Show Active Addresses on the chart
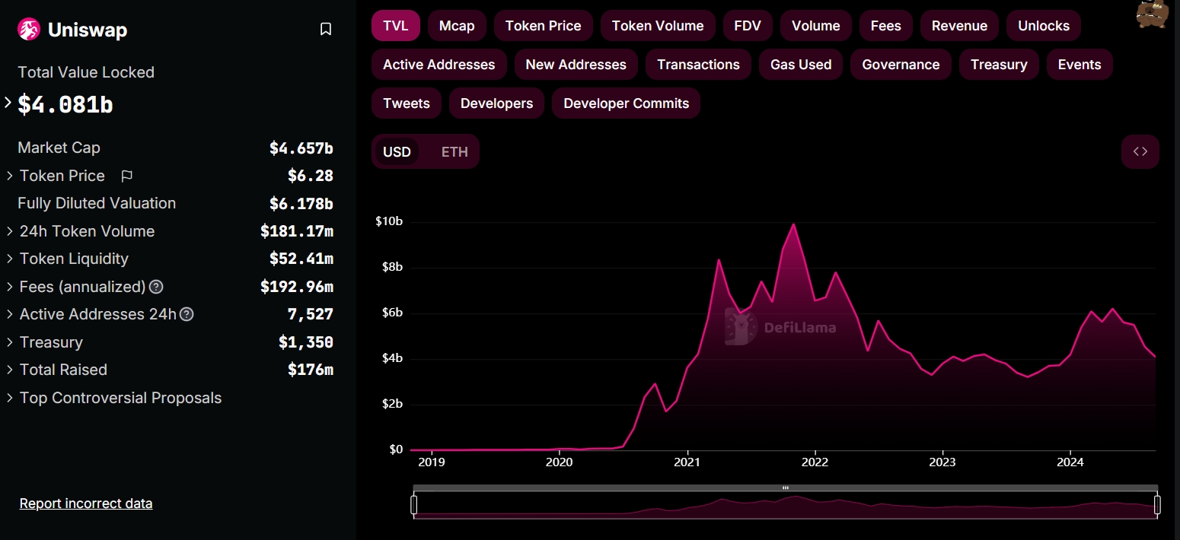The image size is (1180, 540). [x=439, y=65]
